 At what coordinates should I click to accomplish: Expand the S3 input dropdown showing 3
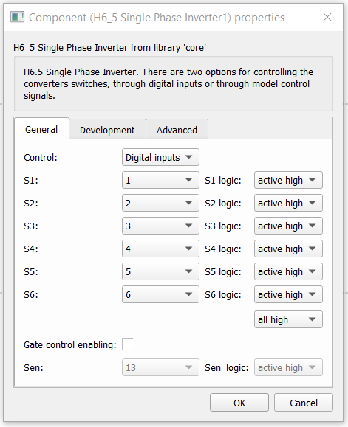pos(160,226)
